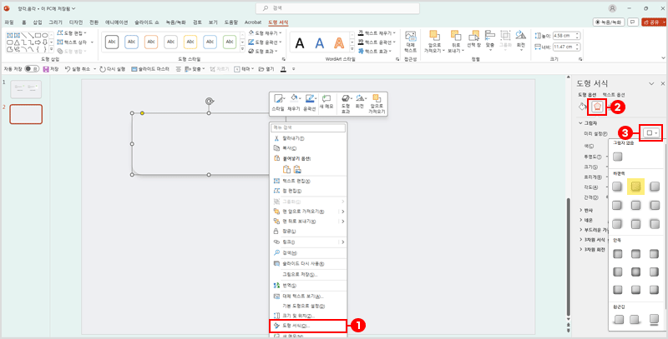Click 뒤로 보내기 icon in ribbon
The image size is (668, 339).
456,36
